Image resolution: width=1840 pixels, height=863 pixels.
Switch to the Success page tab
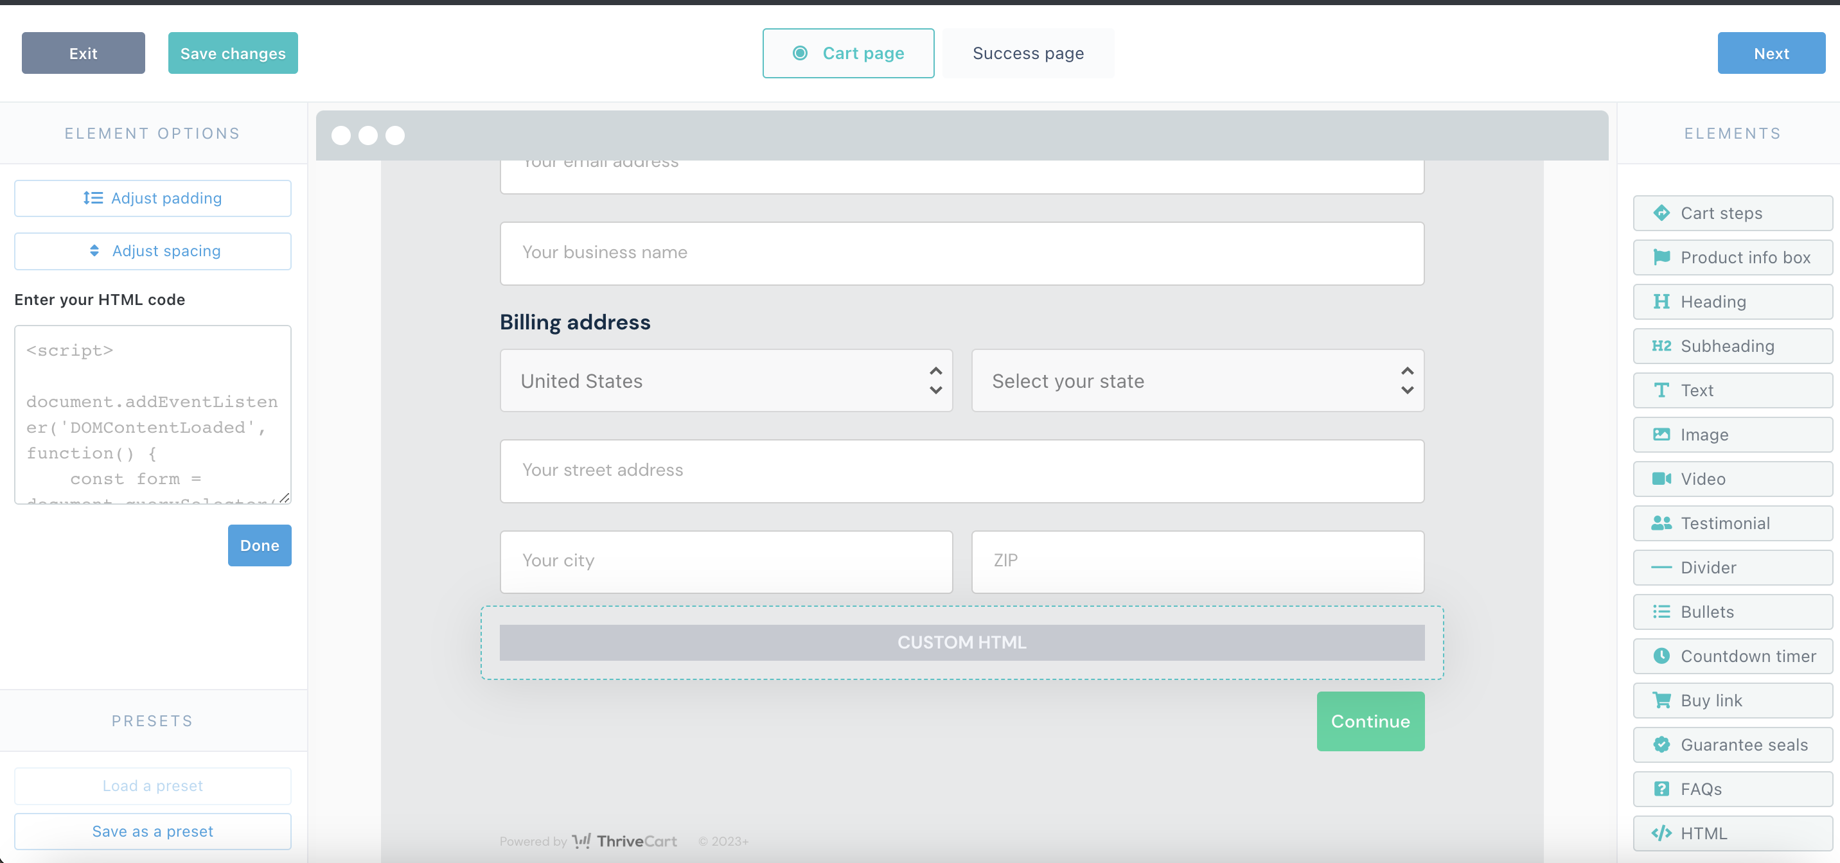1027,53
